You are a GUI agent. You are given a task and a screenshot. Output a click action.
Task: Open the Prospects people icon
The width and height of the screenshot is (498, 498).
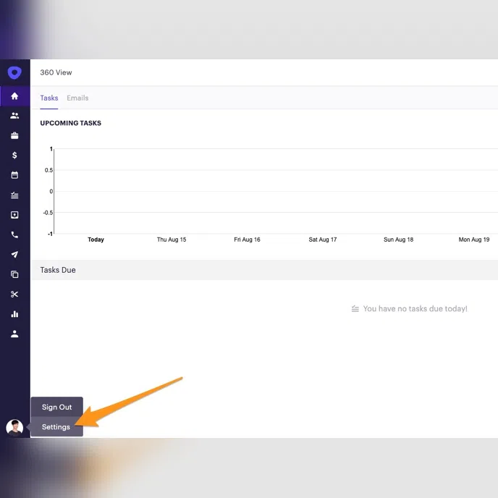click(x=14, y=116)
